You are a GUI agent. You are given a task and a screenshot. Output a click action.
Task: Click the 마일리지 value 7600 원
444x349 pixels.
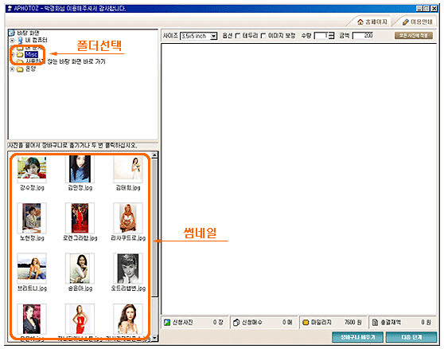[352, 323]
